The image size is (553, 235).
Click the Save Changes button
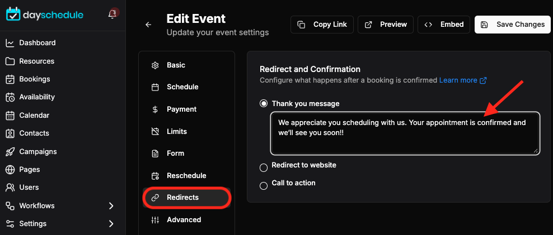click(513, 25)
